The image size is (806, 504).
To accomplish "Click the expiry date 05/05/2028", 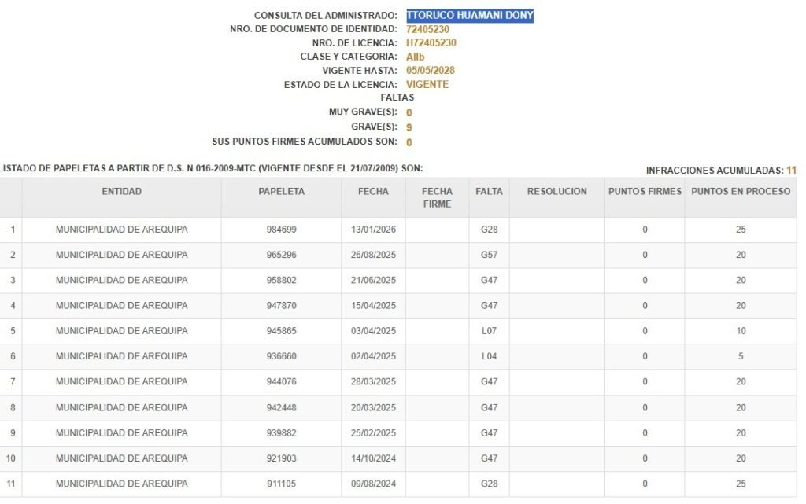I will tap(431, 71).
